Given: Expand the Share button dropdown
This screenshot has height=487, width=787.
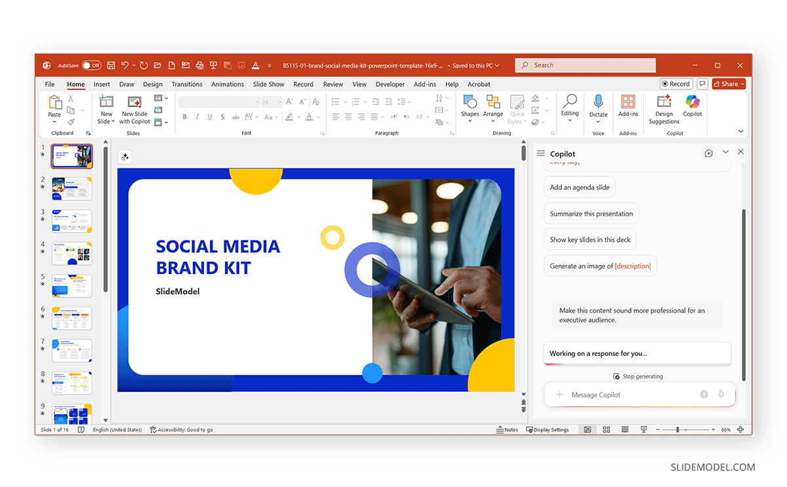Looking at the screenshot, I should (x=742, y=84).
